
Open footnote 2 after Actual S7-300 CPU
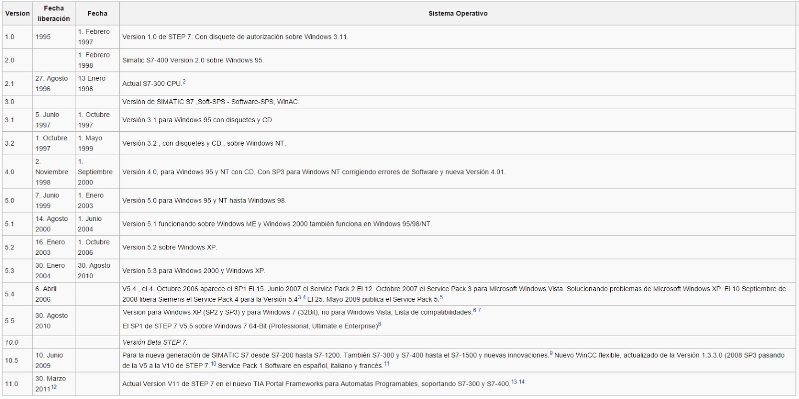pyautogui.click(x=184, y=81)
